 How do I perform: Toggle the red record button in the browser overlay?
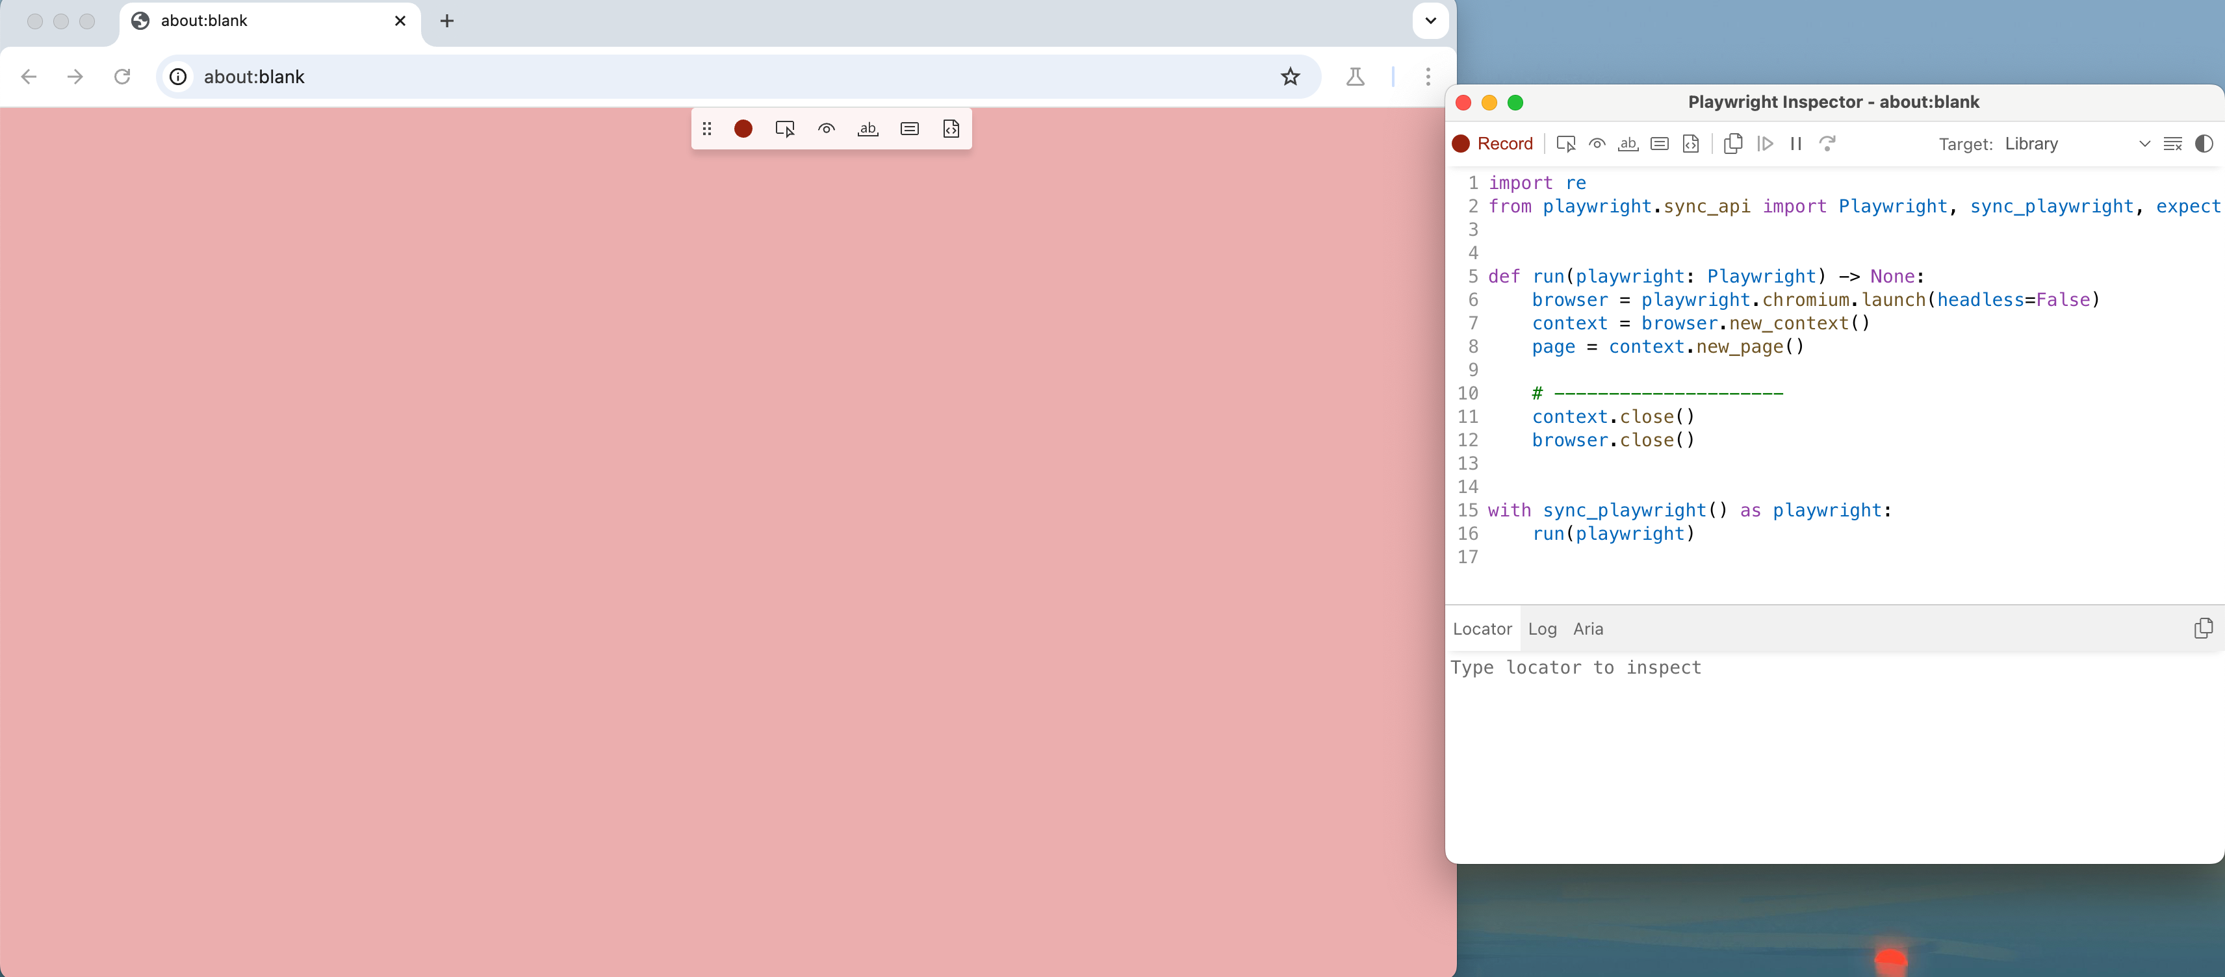(x=743, y=129)
